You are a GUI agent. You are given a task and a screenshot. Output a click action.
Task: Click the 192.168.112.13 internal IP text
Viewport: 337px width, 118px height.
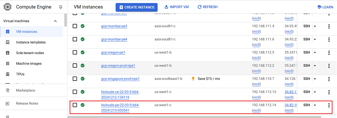264,92
